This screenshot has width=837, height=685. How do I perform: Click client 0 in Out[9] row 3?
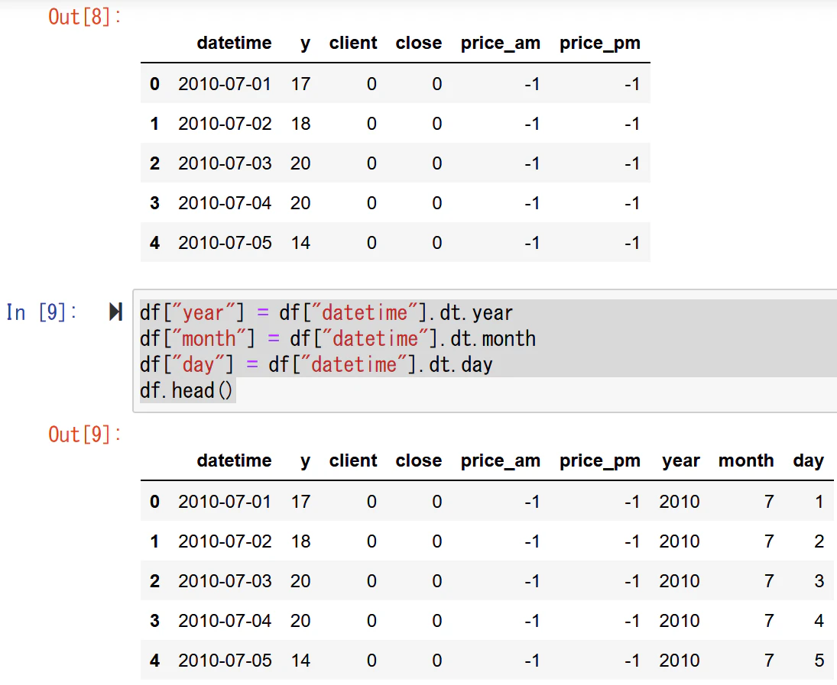[371, 621]
